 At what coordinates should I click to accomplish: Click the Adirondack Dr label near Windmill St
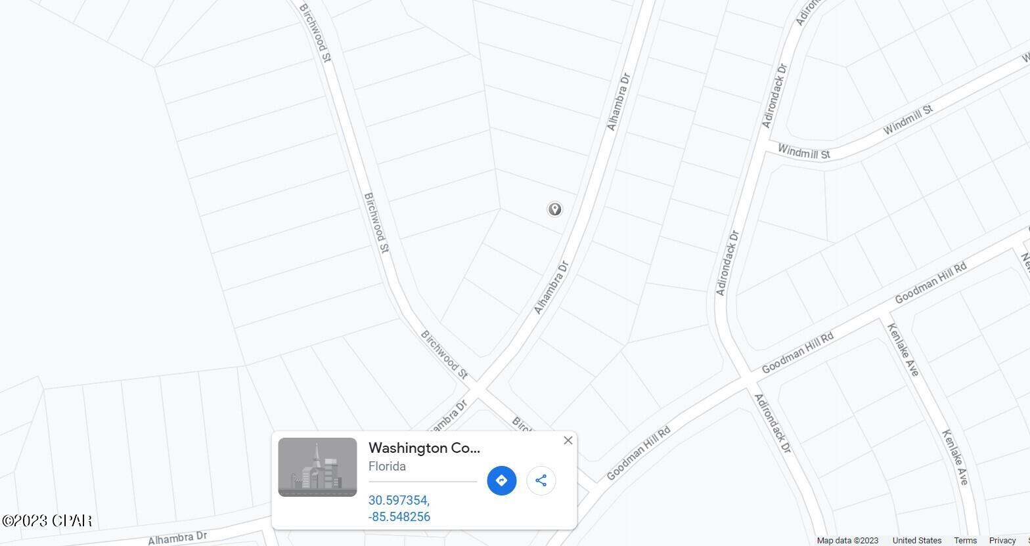[x=774, y=96]
